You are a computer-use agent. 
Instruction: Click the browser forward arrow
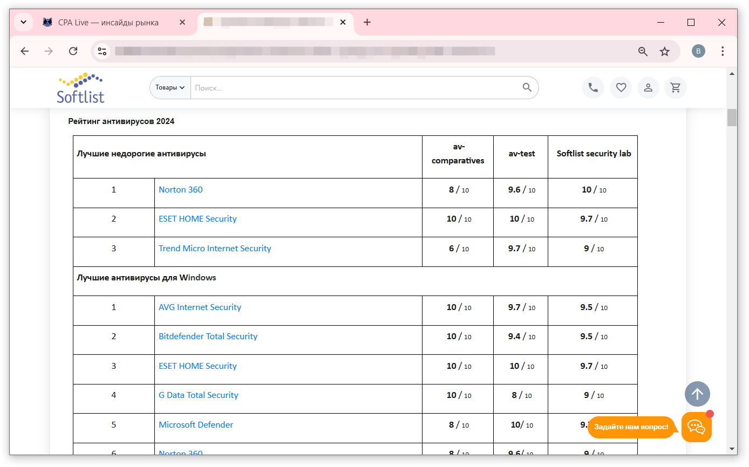49,51
